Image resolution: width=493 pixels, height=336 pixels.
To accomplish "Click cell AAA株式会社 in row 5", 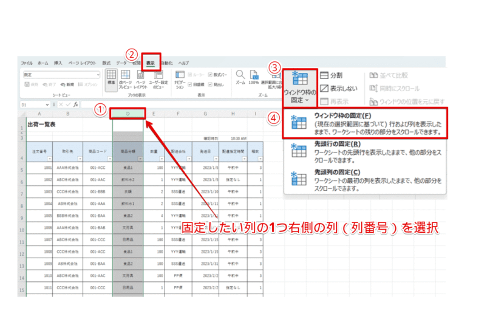I will (x=67, y=168).
